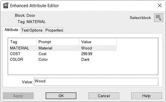Click the Cancel button
The width and height of the screenshot is (166, 102).
click(x=104, y=96)
